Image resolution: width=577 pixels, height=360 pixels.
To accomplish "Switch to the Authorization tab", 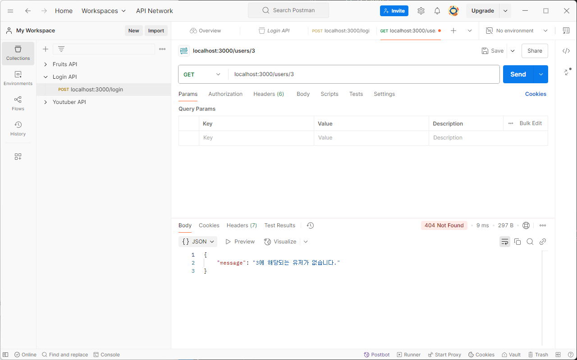I will click(x=225, y=94).
